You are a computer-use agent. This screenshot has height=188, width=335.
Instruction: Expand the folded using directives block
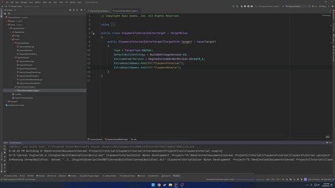coord(113,25)
